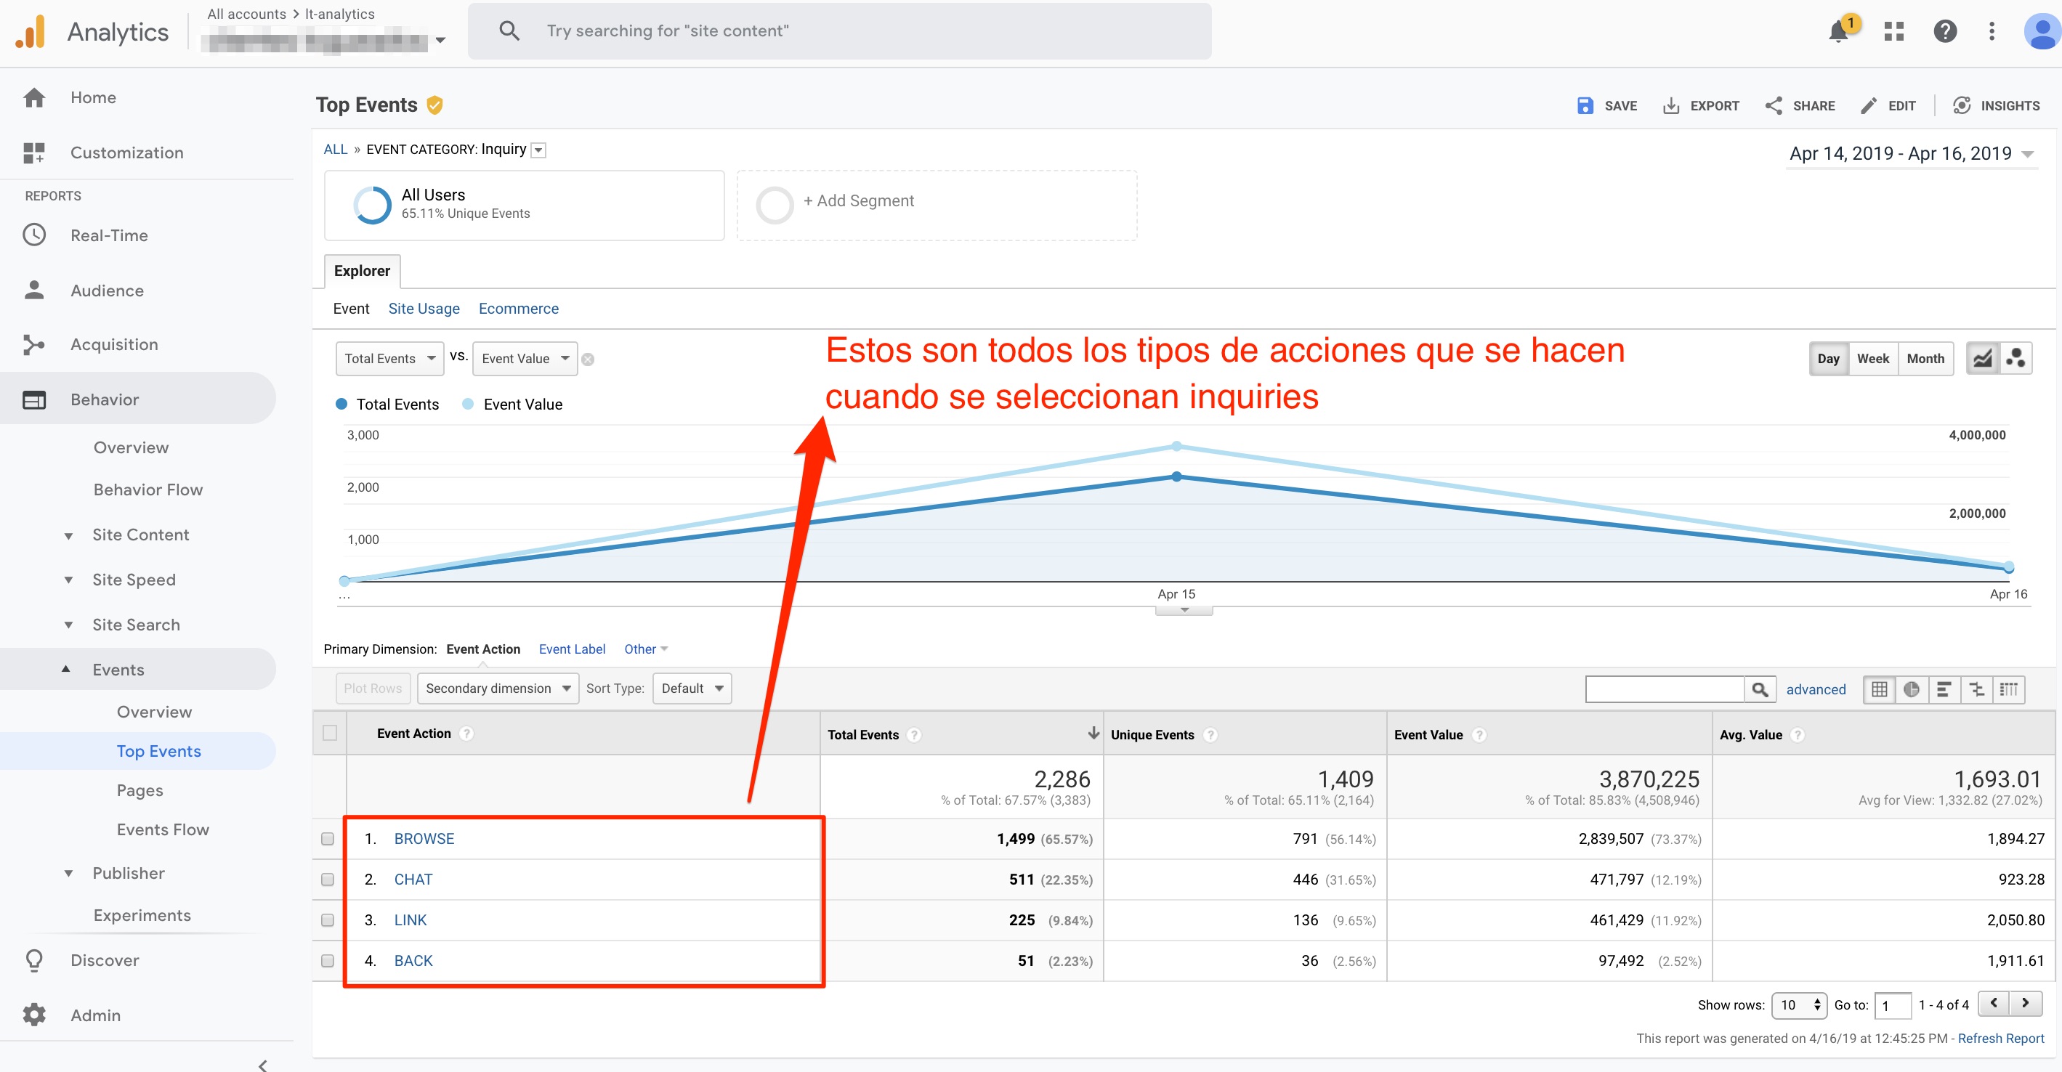Switch the graph to Week view
Screen dimensions: 2062x1072
tap(1872, 358)
